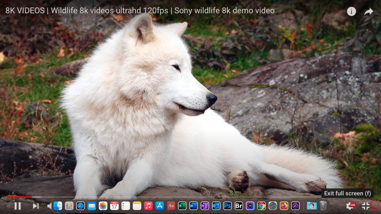Launch Firefox from the Dock
The image size is (381, 214).
[284, 206]
